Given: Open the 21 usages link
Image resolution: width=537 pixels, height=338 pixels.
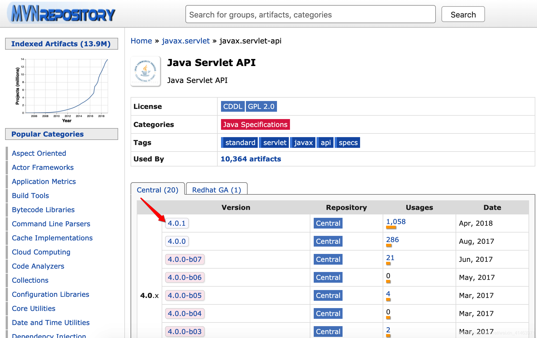Looking at the screenshot, I should [x=390, y=258].
